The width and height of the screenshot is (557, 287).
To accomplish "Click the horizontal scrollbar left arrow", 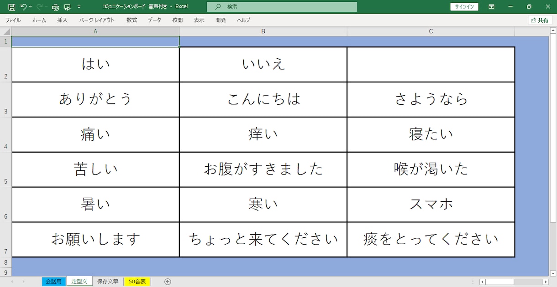I will [483, 282].
